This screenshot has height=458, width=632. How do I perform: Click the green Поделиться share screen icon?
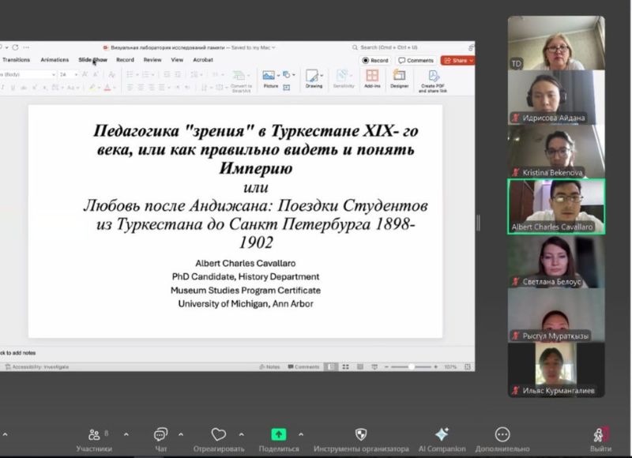(x=278, y=434)
